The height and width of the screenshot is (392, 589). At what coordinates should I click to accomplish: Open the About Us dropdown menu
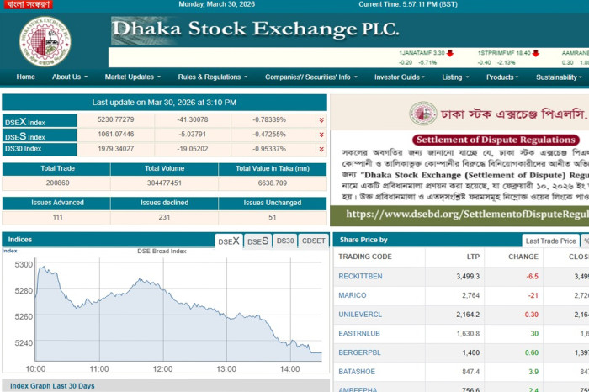[x=69, y=77]
